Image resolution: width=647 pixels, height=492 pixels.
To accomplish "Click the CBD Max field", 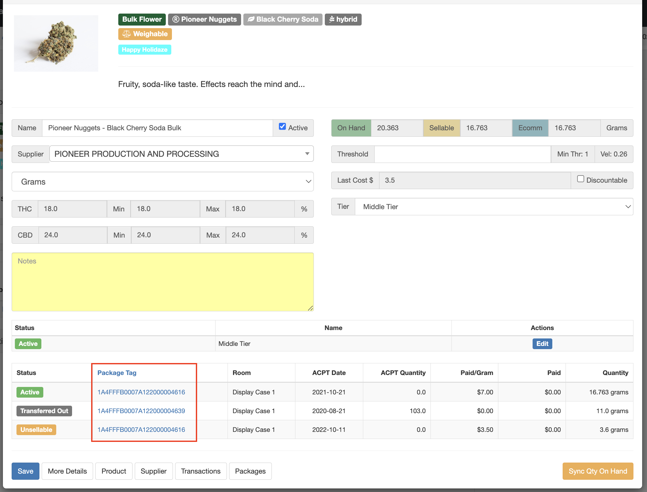I will pos(260,235).
